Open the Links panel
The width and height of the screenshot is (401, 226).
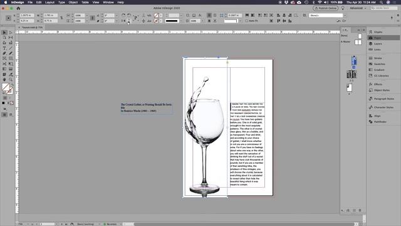click(x=377, y=50)
